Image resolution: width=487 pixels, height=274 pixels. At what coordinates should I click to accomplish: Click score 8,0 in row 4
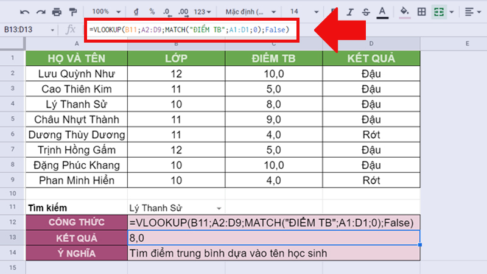273,104
